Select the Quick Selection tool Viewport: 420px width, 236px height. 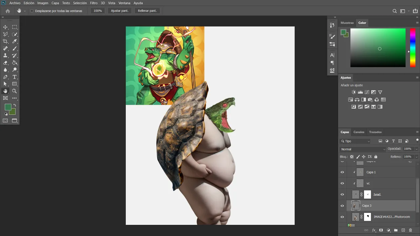[x=14, y=34]
